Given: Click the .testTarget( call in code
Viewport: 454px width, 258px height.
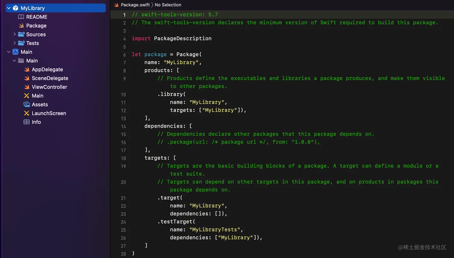Looking at the screenshot, I should tap(176, 222).
